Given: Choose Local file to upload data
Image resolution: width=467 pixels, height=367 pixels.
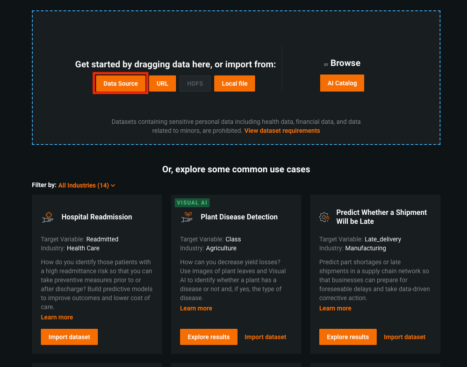Looking at the screenshot, I should tap(235, 84).
